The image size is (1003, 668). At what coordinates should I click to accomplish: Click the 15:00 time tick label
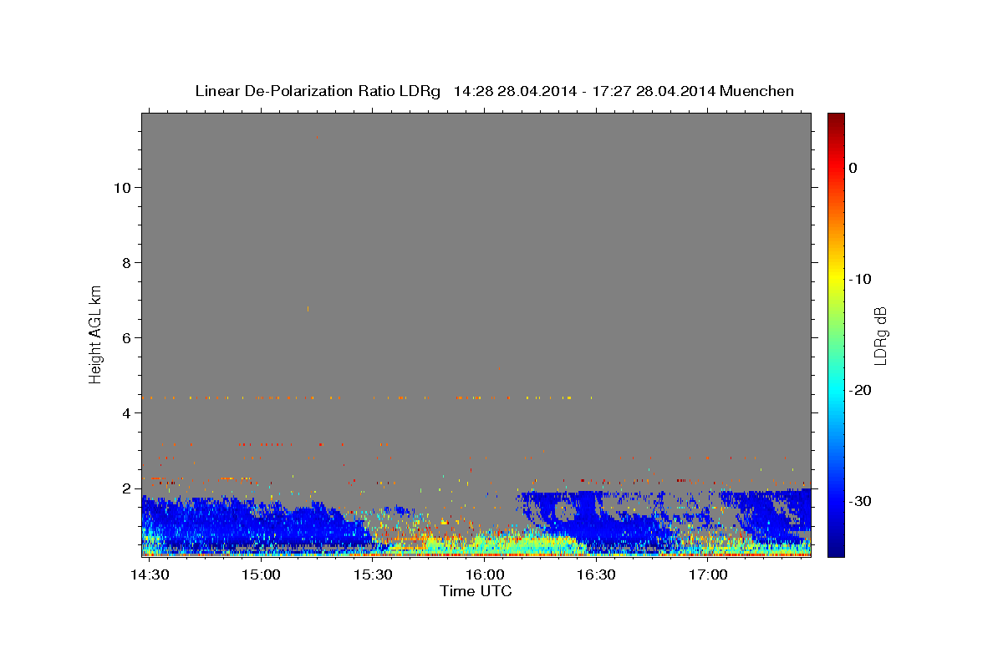[x=262, y=575]
